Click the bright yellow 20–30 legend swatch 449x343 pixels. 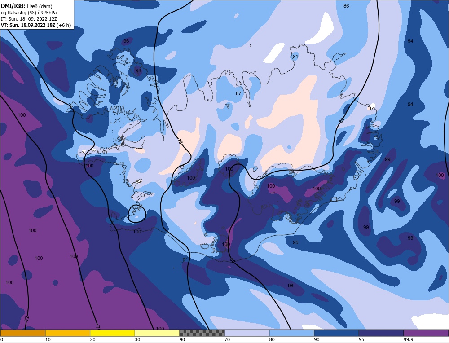tap(113, 333)
